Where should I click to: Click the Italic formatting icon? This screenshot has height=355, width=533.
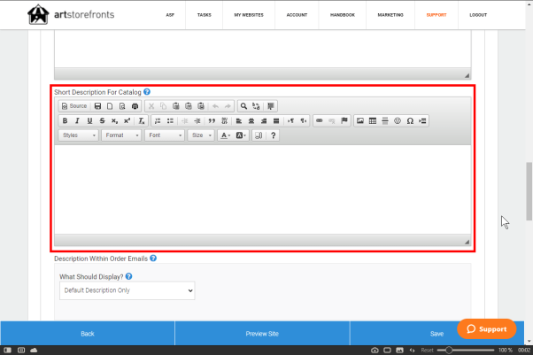tap(77, 120)
